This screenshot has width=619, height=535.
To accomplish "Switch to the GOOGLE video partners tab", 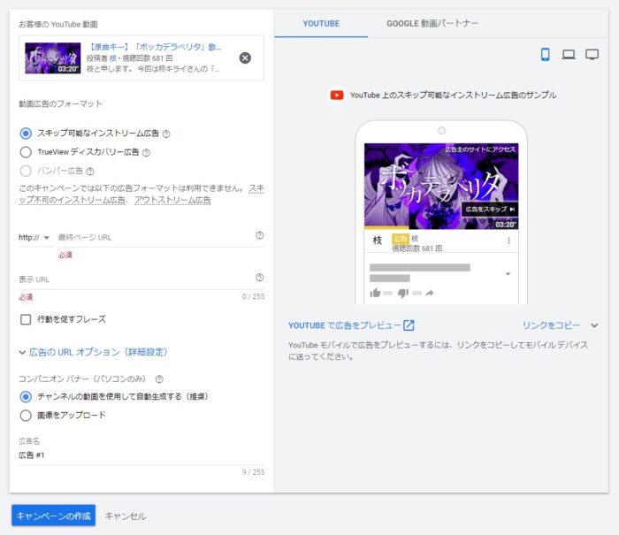I will [x=432, y=24].
